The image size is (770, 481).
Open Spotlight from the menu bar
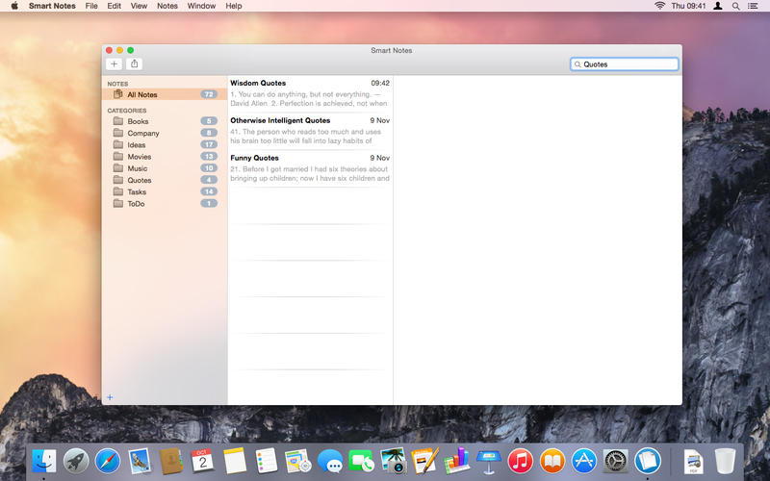click(736, 6)
